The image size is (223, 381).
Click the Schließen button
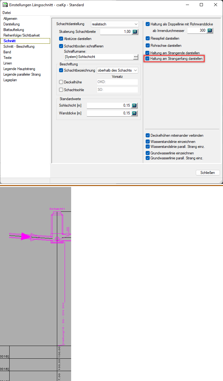coord(208,173)
